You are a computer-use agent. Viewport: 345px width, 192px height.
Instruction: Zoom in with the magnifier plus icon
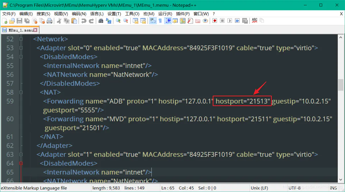tap(118, 21)
